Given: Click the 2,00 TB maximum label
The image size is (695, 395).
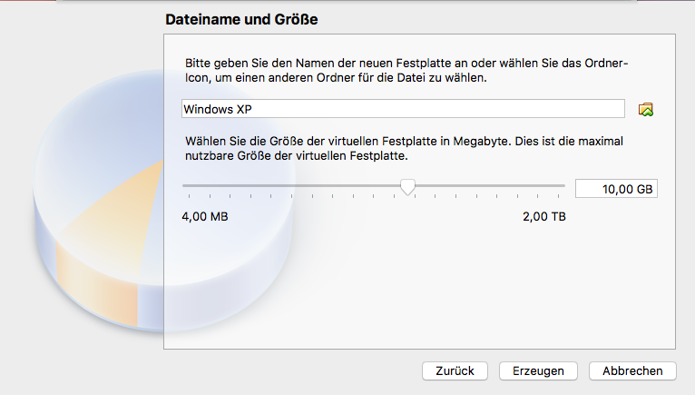Looking at the screenshot, I should pos(543,217).
